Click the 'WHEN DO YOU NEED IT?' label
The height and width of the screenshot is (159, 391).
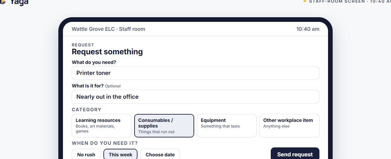click(x=105, y=143)
